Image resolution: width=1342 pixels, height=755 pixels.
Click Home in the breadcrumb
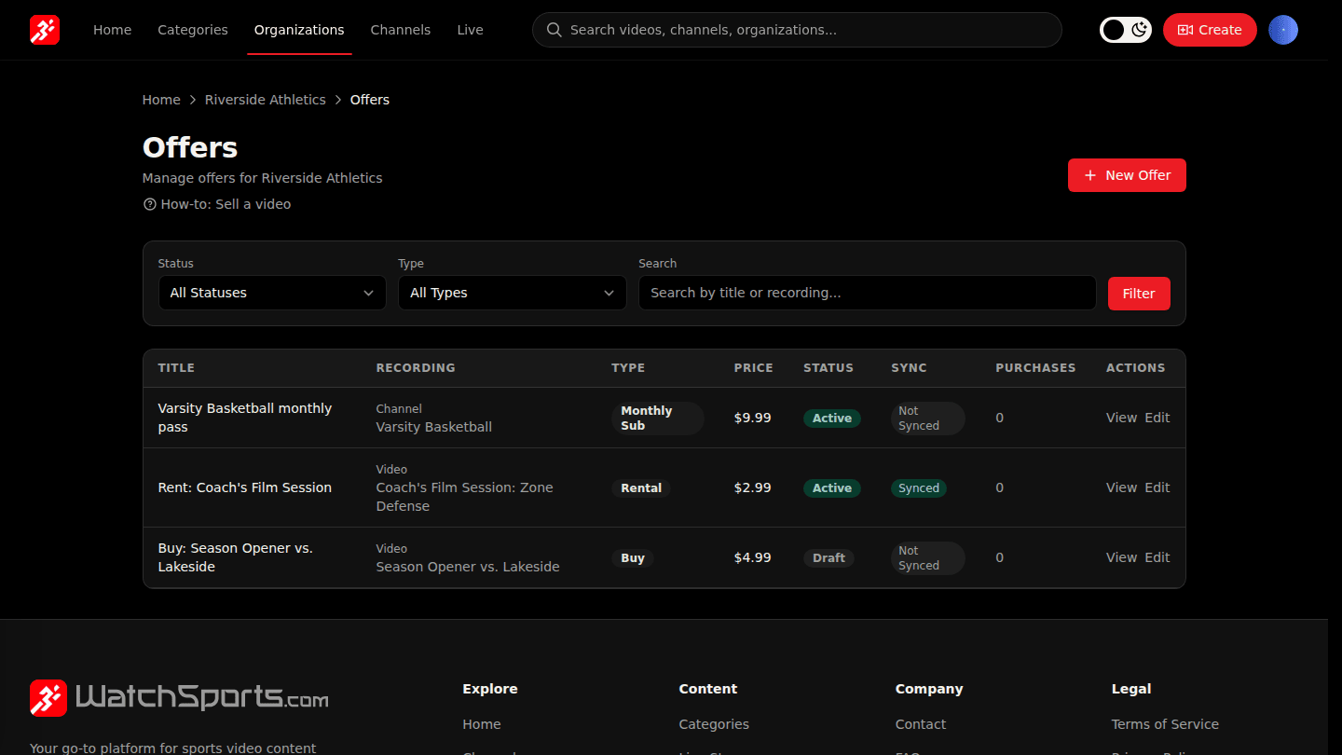pyautogui.click(x=161, y=100)
